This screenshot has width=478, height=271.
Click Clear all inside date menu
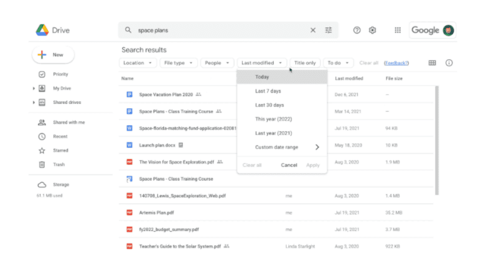click(x=252, y=165)
